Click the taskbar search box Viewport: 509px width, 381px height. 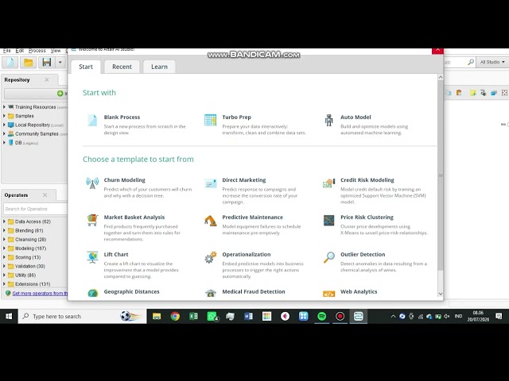click(83, 316)
